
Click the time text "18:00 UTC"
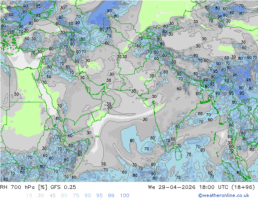coord(214,187)
